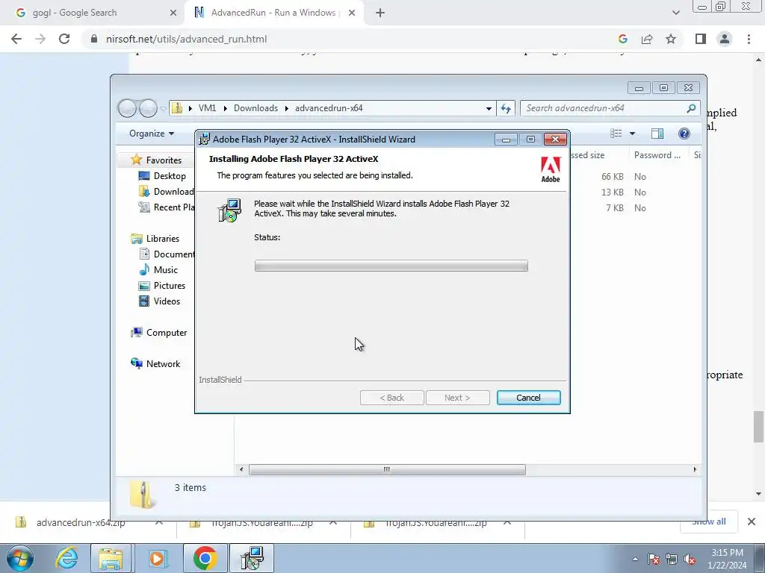Viewport: 765px width, 573px height.
Task: Click the Google icon in address bar
Action: point(623,39)
